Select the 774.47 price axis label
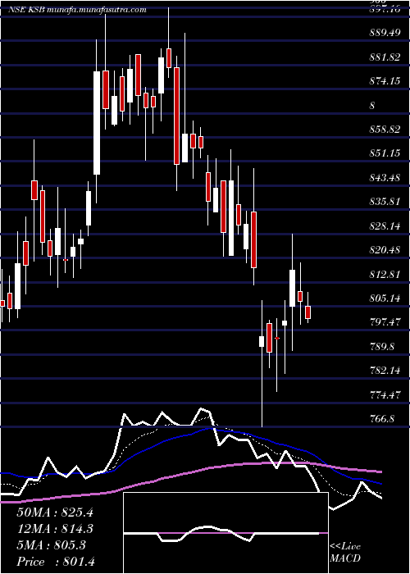Screen dimensions: 410x574 pyautogui.click(x=385, y=395)
